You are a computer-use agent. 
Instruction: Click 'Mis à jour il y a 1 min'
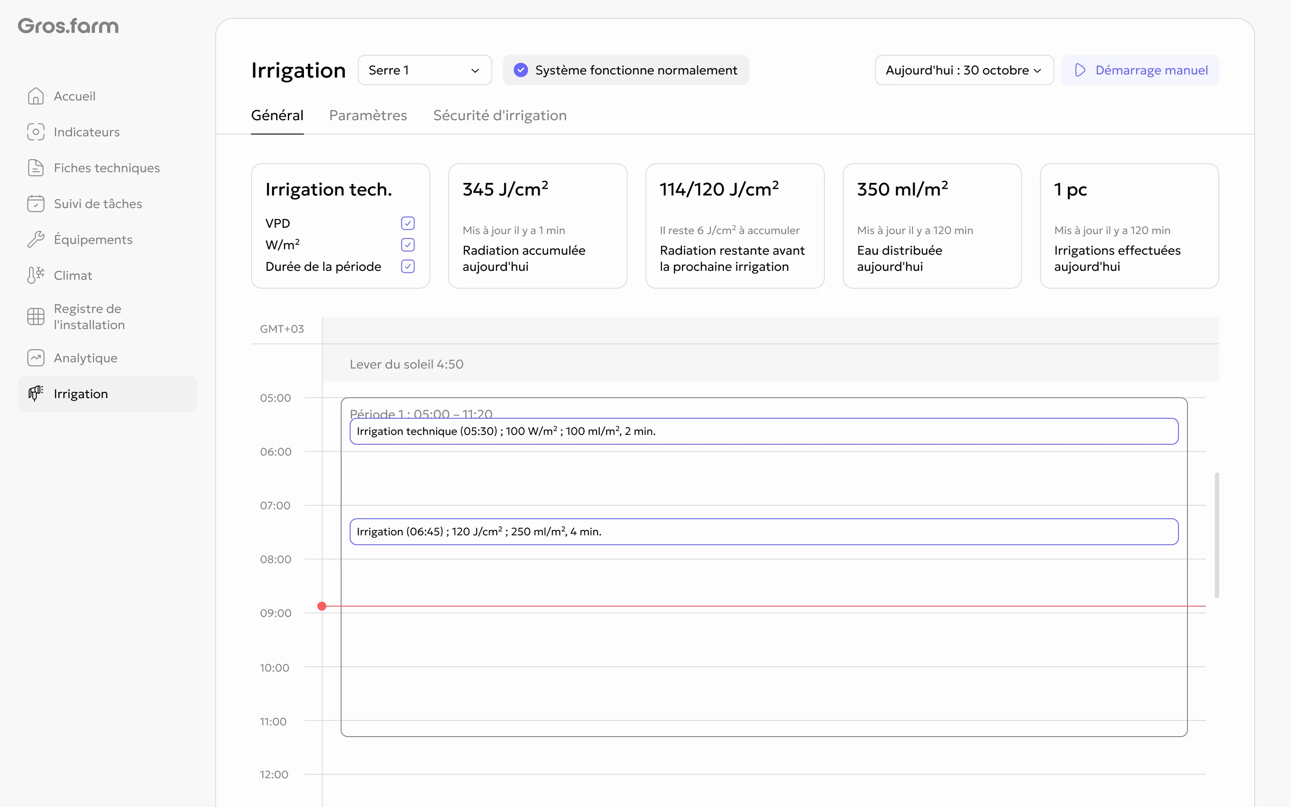(514, 230)
